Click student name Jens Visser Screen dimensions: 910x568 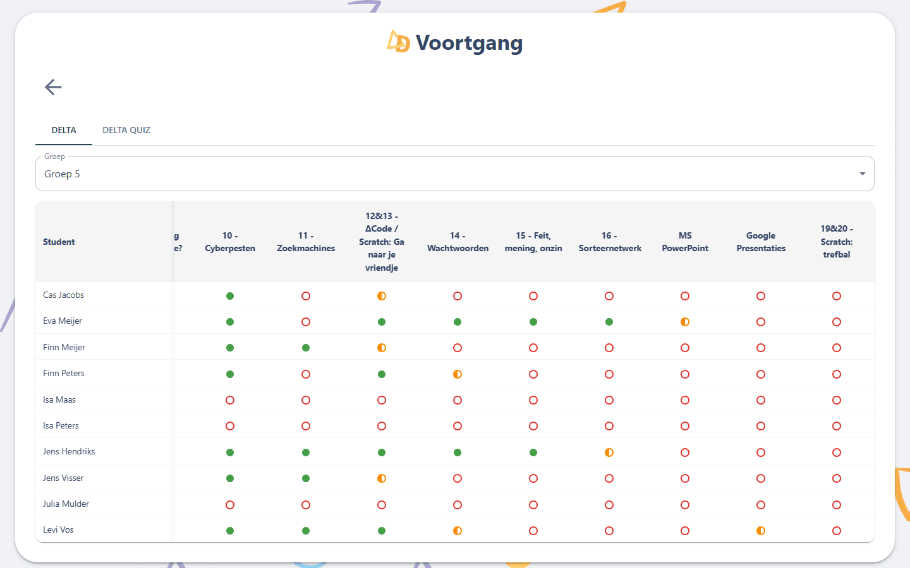click(x=63, y=478)
